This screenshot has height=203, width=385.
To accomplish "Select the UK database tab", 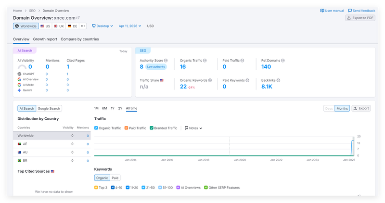I will (59, 26).
